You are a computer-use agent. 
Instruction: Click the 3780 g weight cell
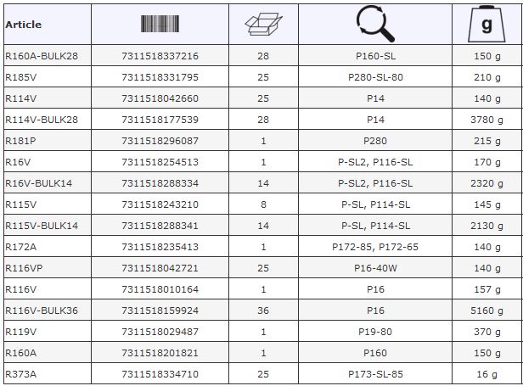487,120
